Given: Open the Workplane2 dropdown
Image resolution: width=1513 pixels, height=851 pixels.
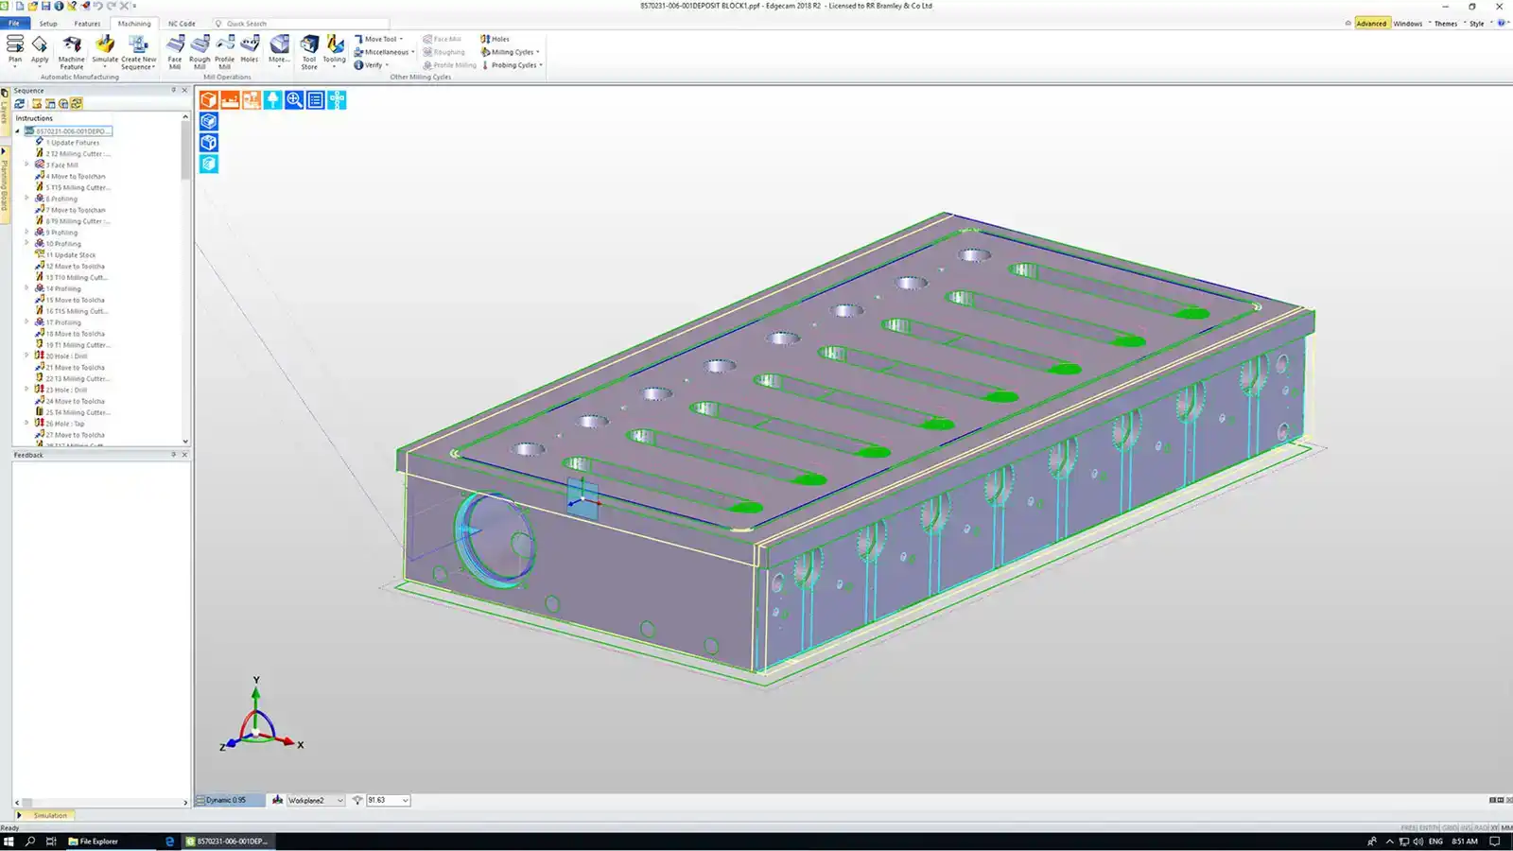Looking at the screenshot, I should tap(339, 800).
